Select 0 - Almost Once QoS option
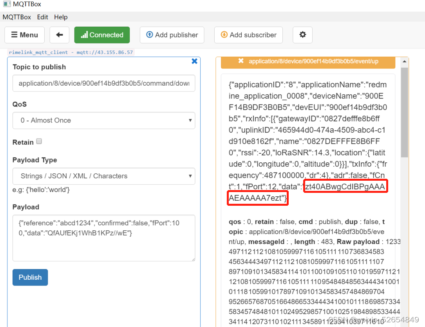The height and width of the screenshot is (327, 425). coord(103,120)
